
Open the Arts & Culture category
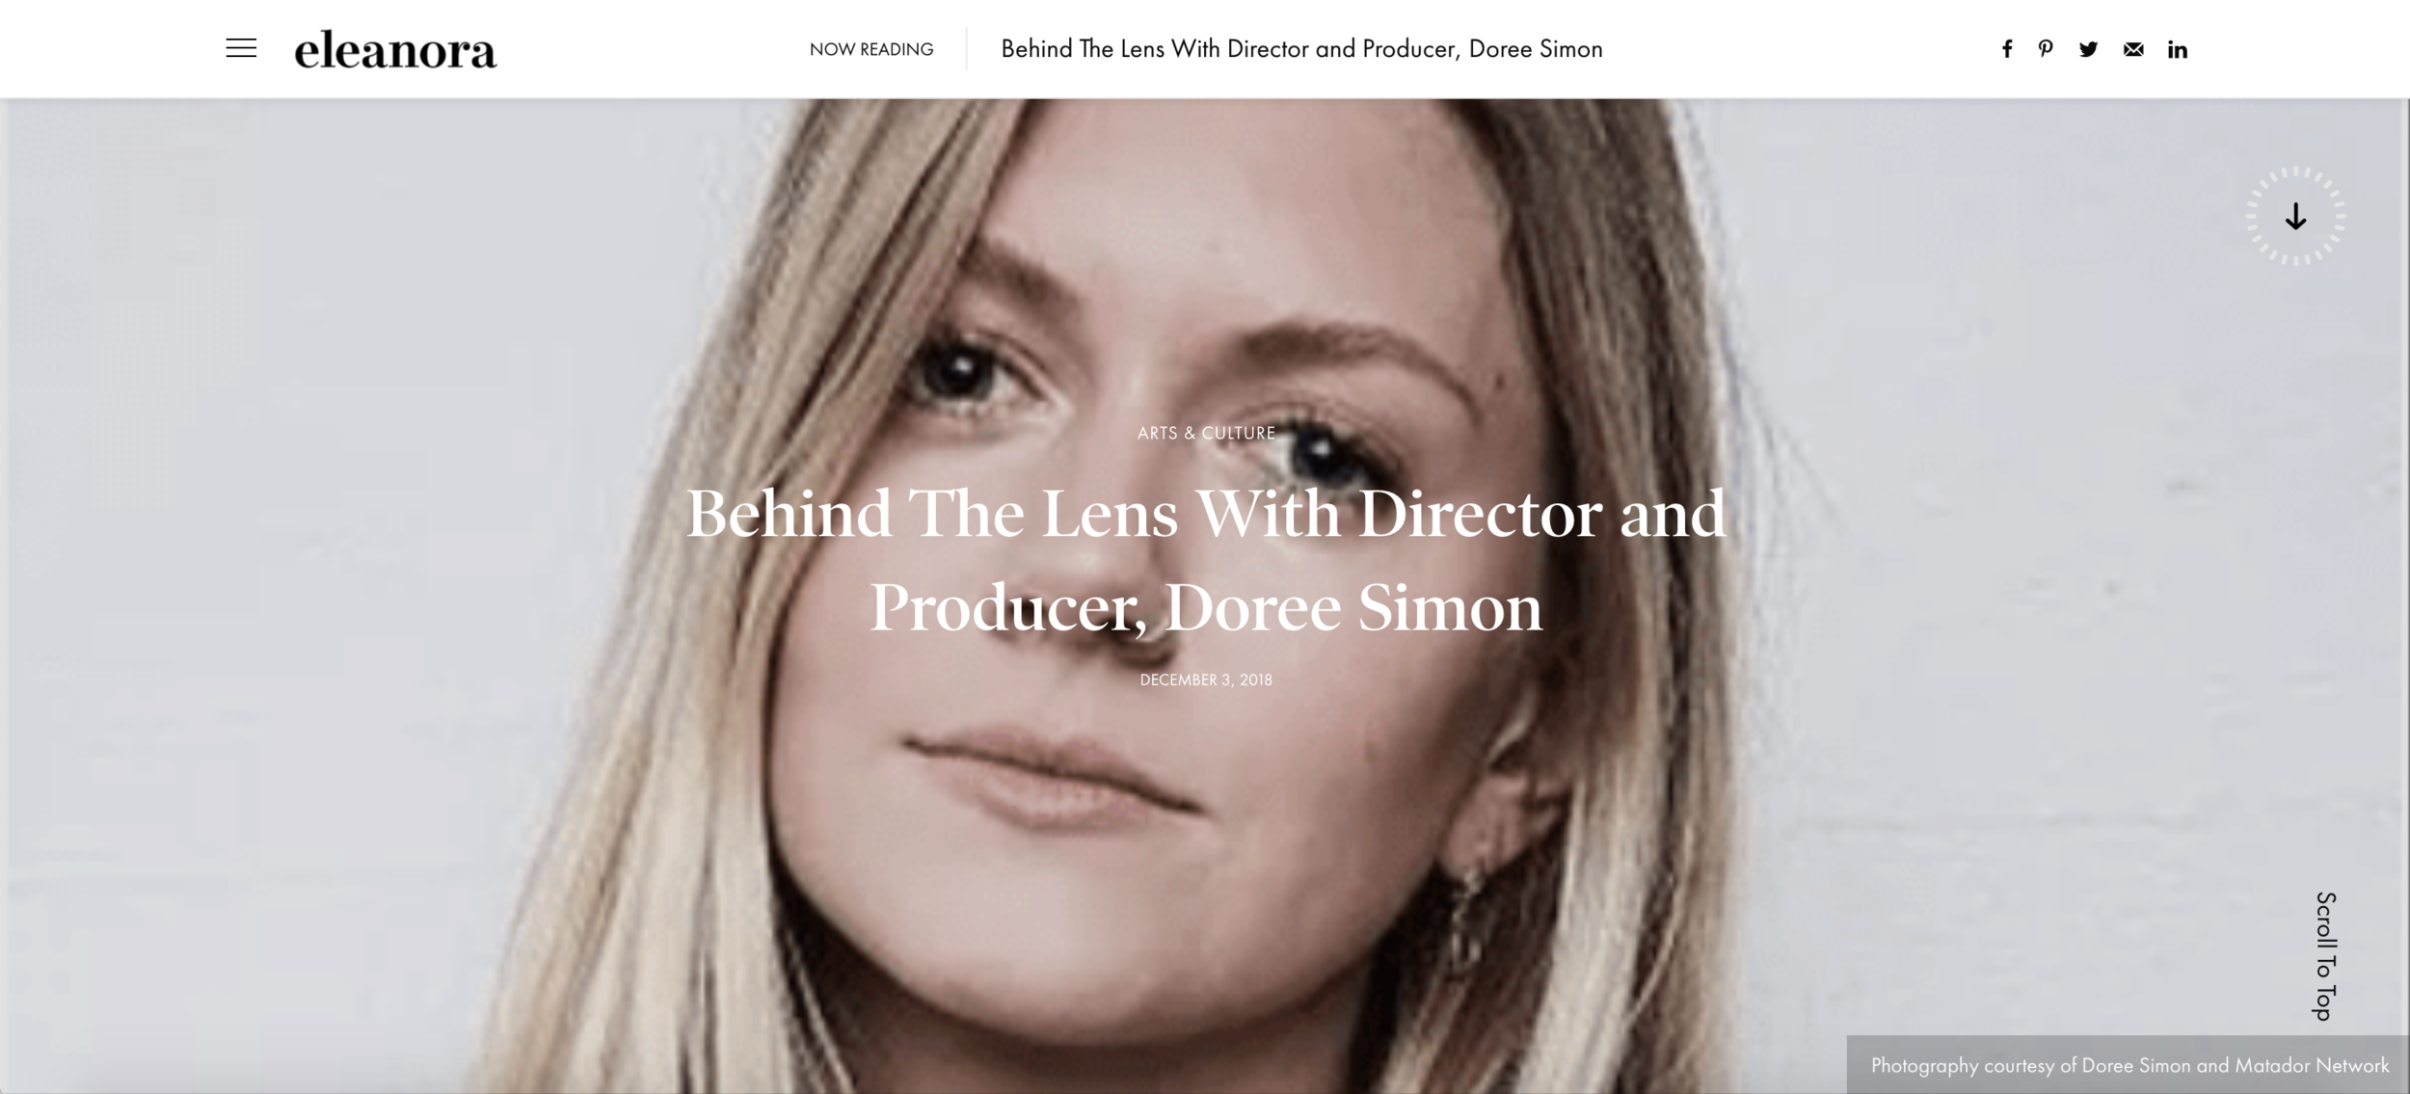pyautogui.click(x=1206, y=433)
